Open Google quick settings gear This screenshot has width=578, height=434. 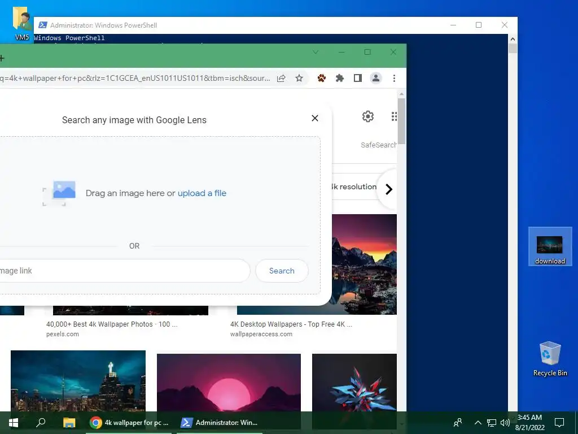368,116
